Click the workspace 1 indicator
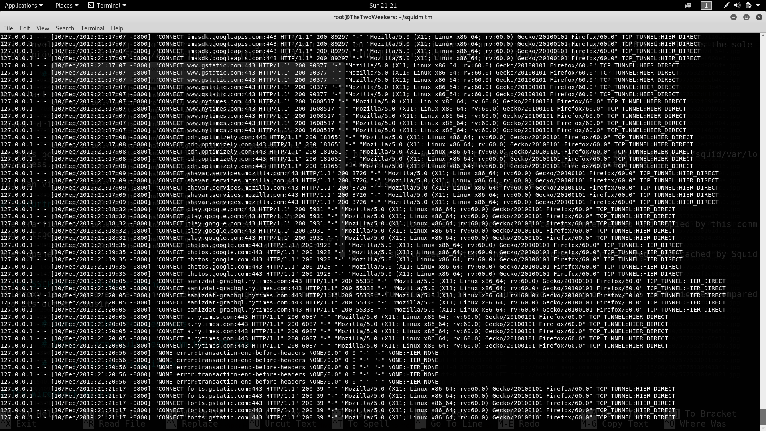Screen dimensions: 766x431 coord(706,5)
